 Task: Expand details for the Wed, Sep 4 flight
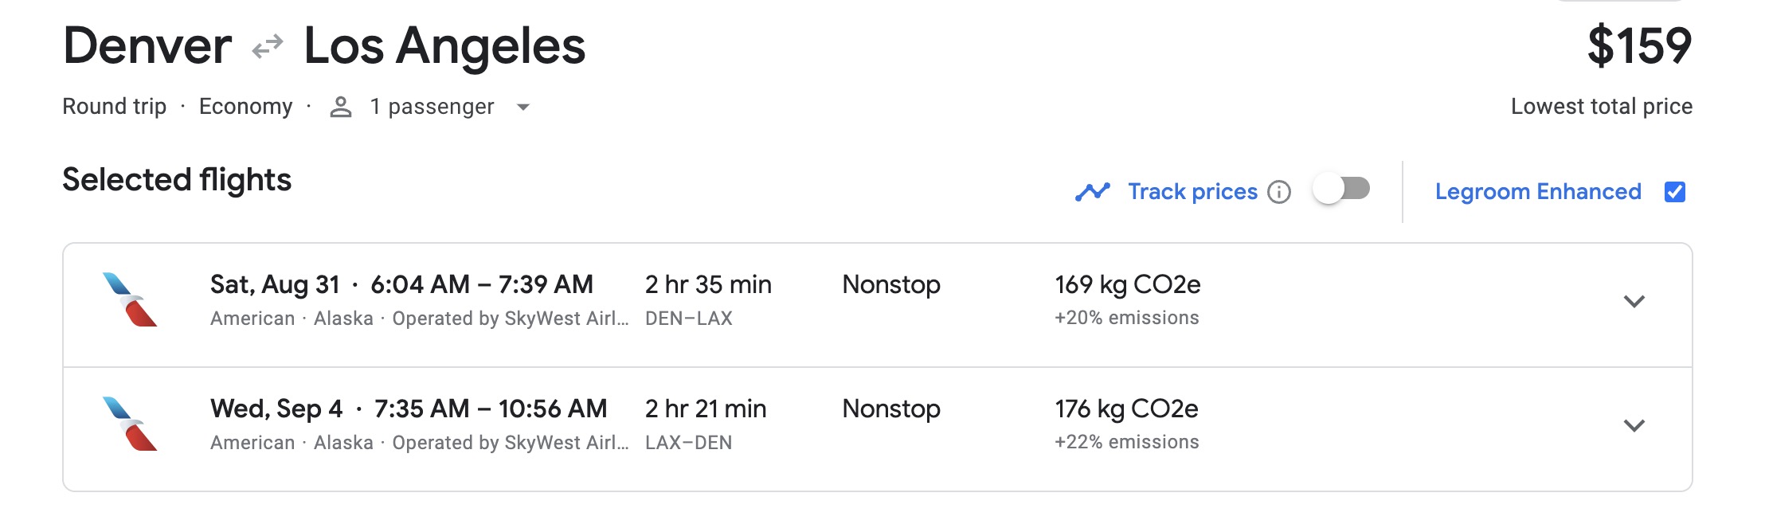point(1634,425)
